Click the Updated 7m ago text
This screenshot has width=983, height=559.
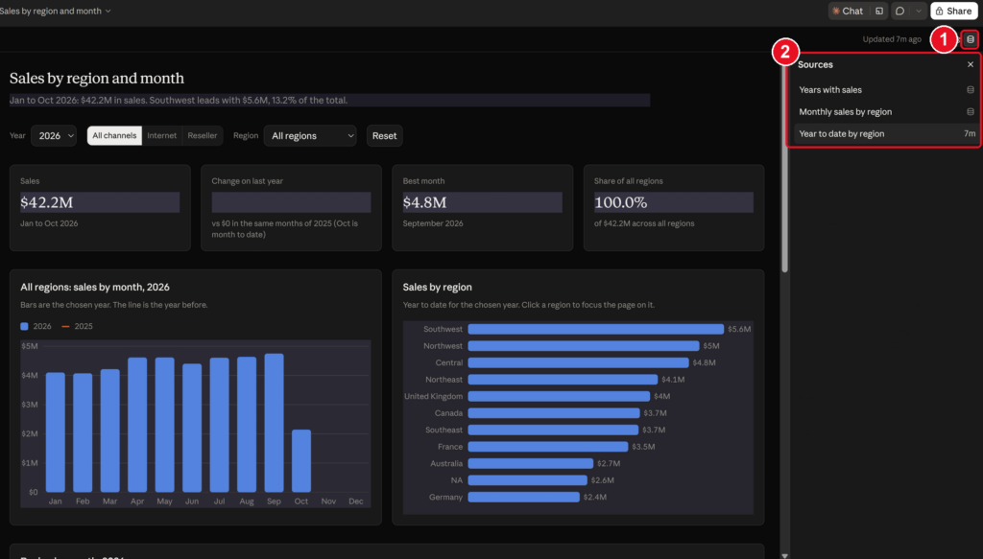pos(892,38)
